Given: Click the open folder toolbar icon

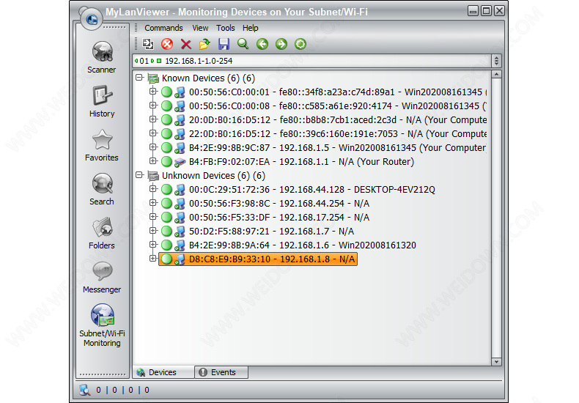Looking at the screenshot, I should 204,44.
